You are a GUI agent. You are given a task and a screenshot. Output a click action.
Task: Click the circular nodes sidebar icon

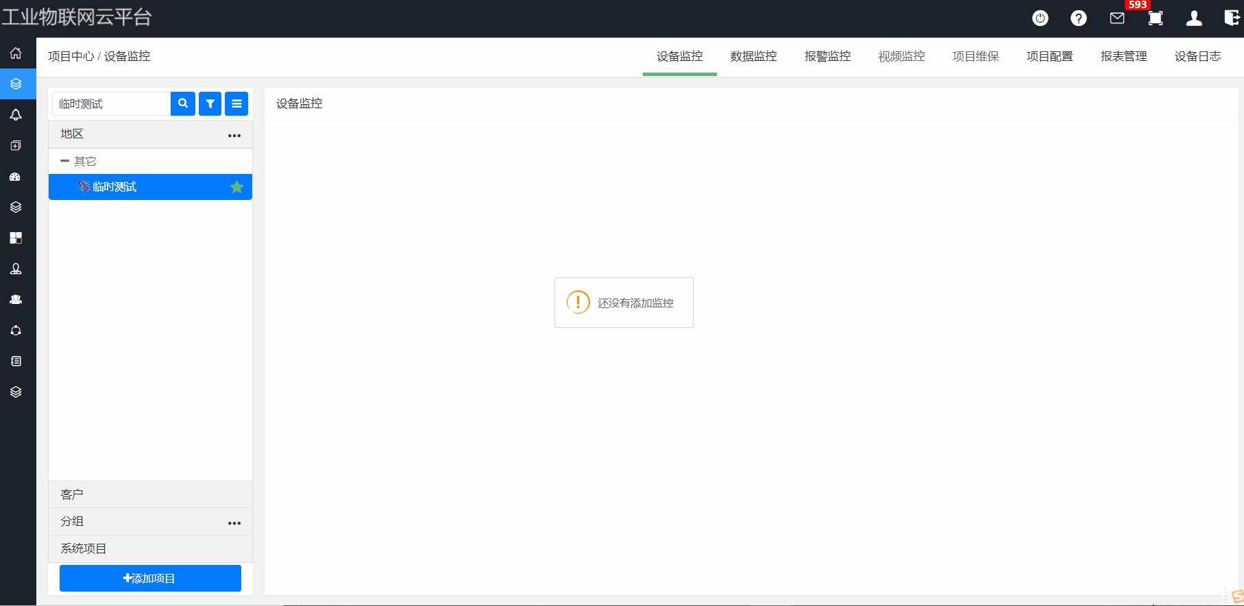[x=16, y=330]
